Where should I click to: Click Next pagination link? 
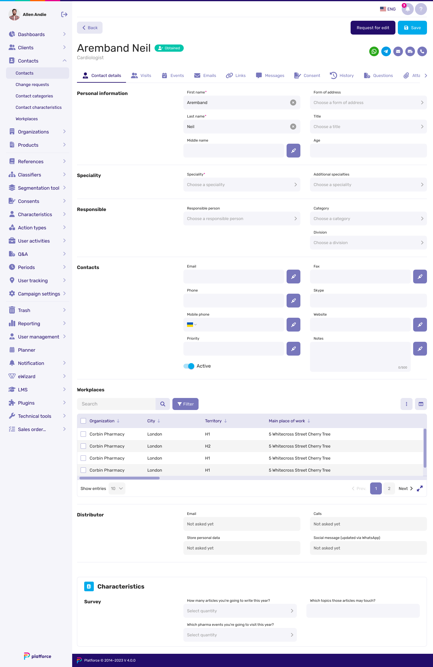point(406,488)
